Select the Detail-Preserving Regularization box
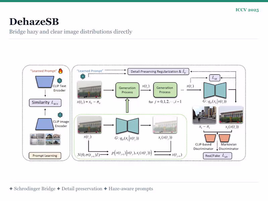 158,72
